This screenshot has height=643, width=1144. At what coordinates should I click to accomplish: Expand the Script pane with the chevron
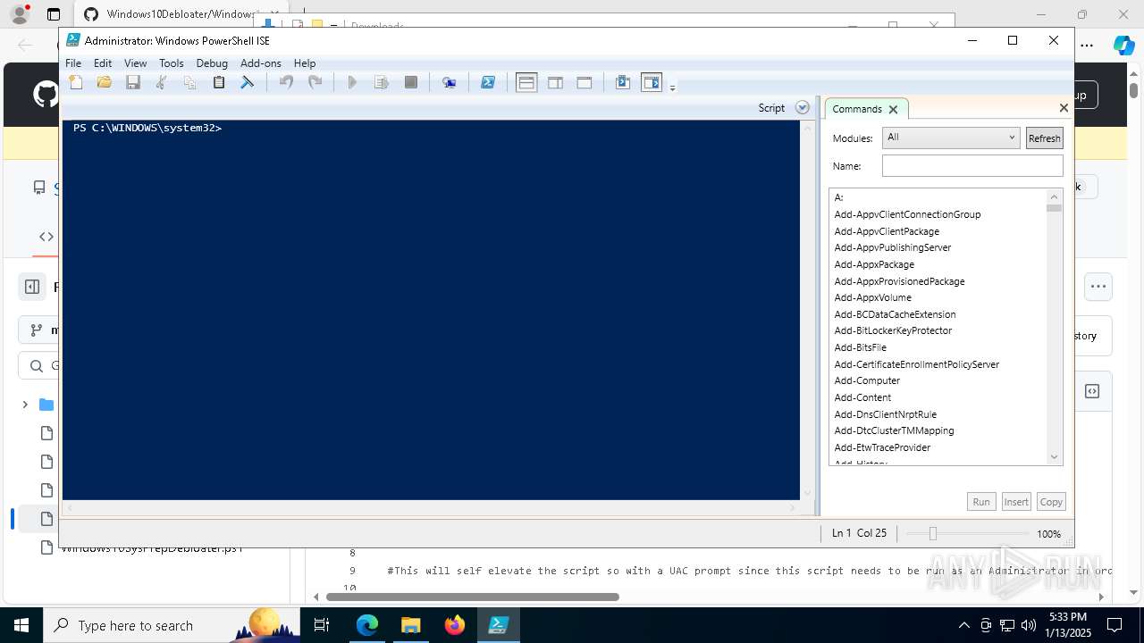[x=803, y=107]
